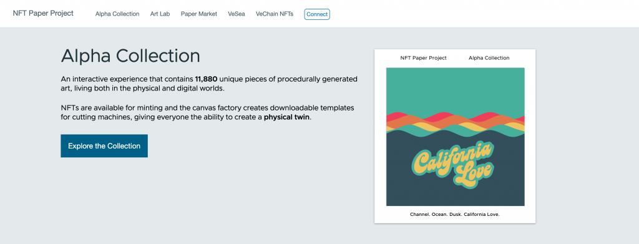
Task: Open the Alpha Collection nav link
Action: pos(117,14)
